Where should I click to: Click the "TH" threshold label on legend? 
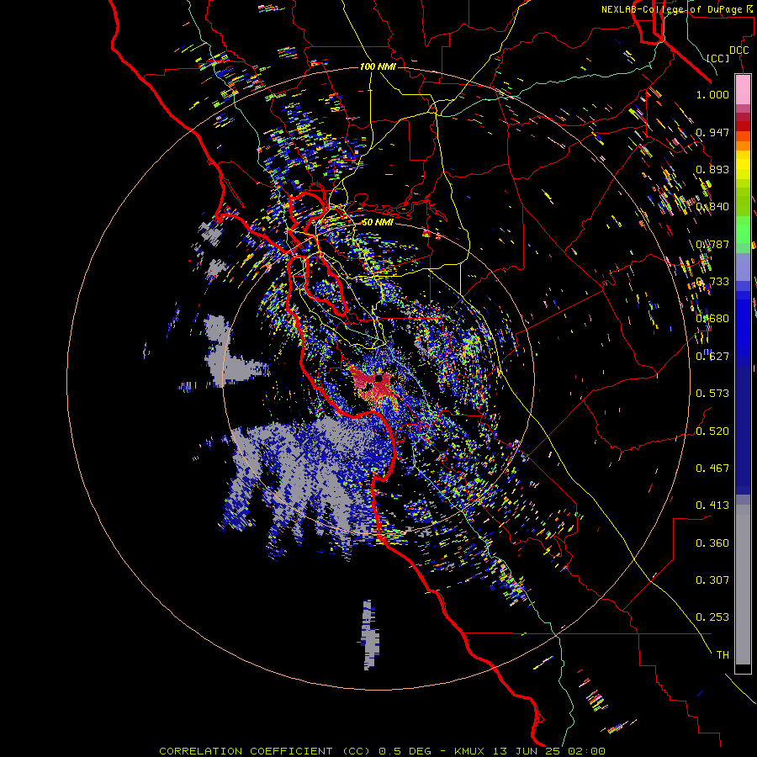pos(723,655)
